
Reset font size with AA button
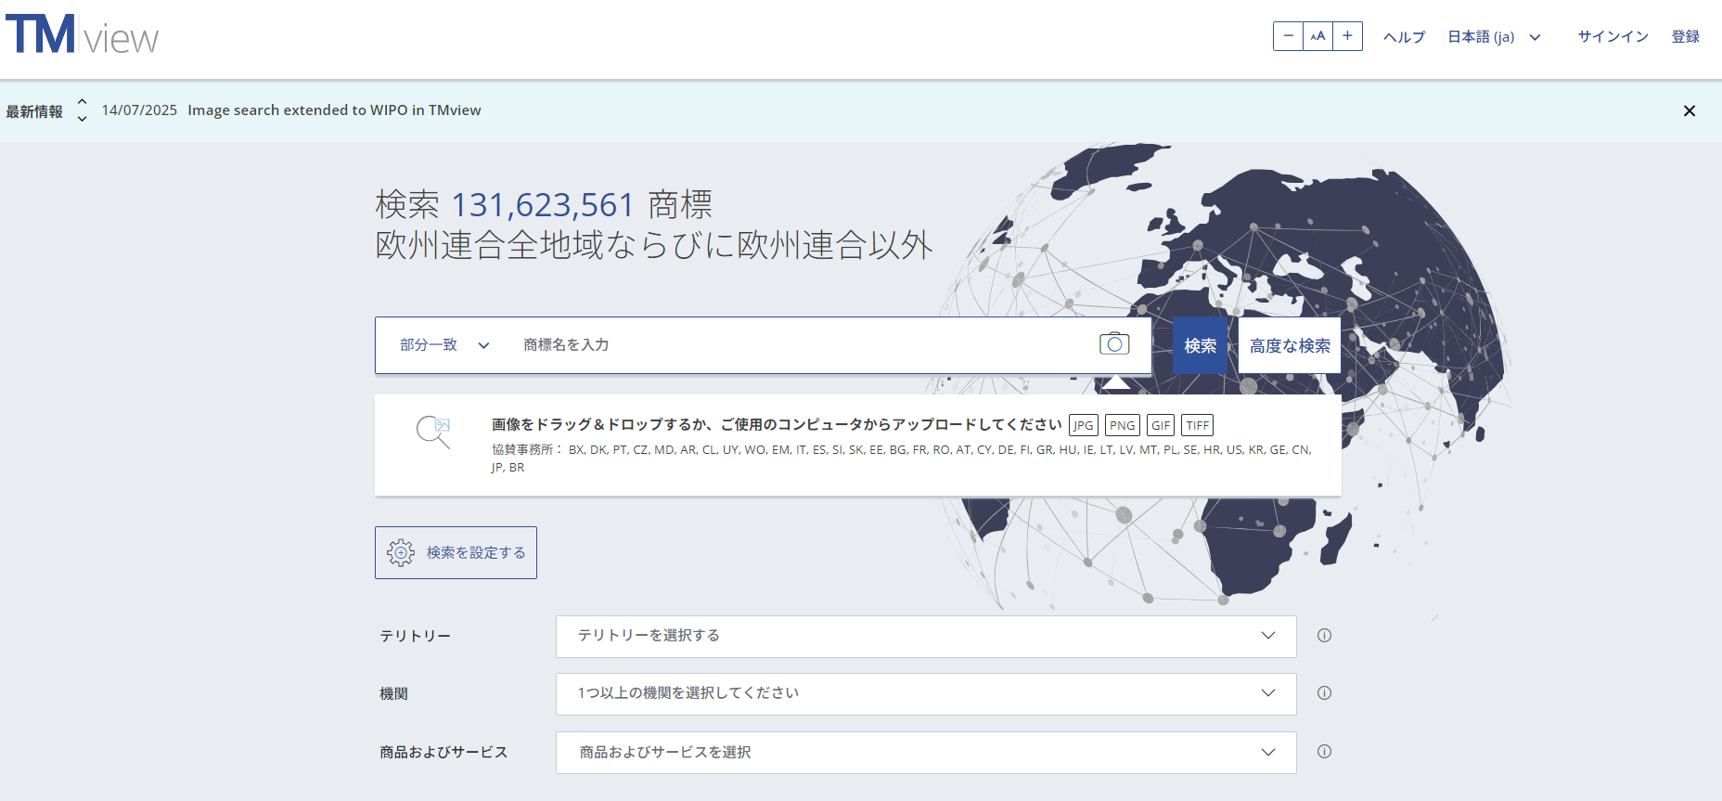pos(1318,36)
